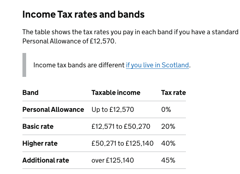Open the "if you live in Scotland" link

(x=157, y=65)
